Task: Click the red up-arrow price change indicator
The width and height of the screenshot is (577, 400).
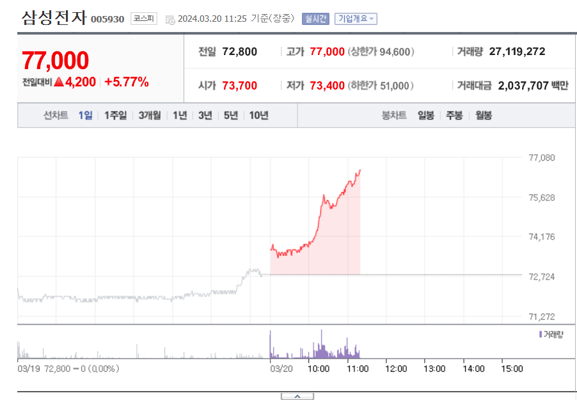Action: pos(59,82)
